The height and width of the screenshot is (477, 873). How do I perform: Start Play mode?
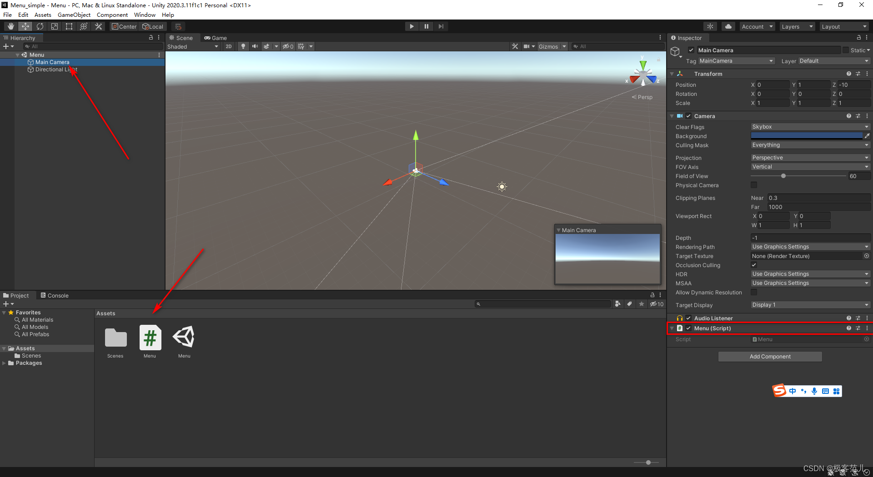411,26
